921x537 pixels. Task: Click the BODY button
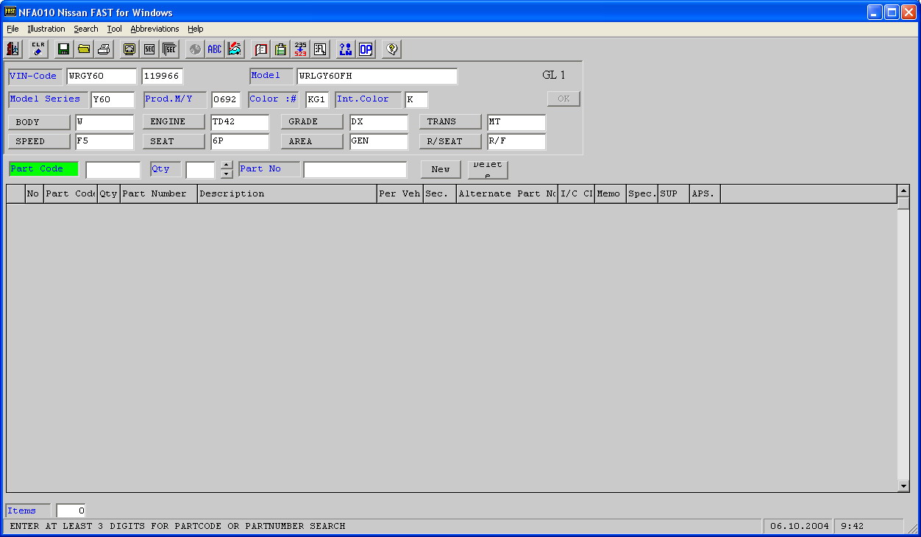[39, 122]
